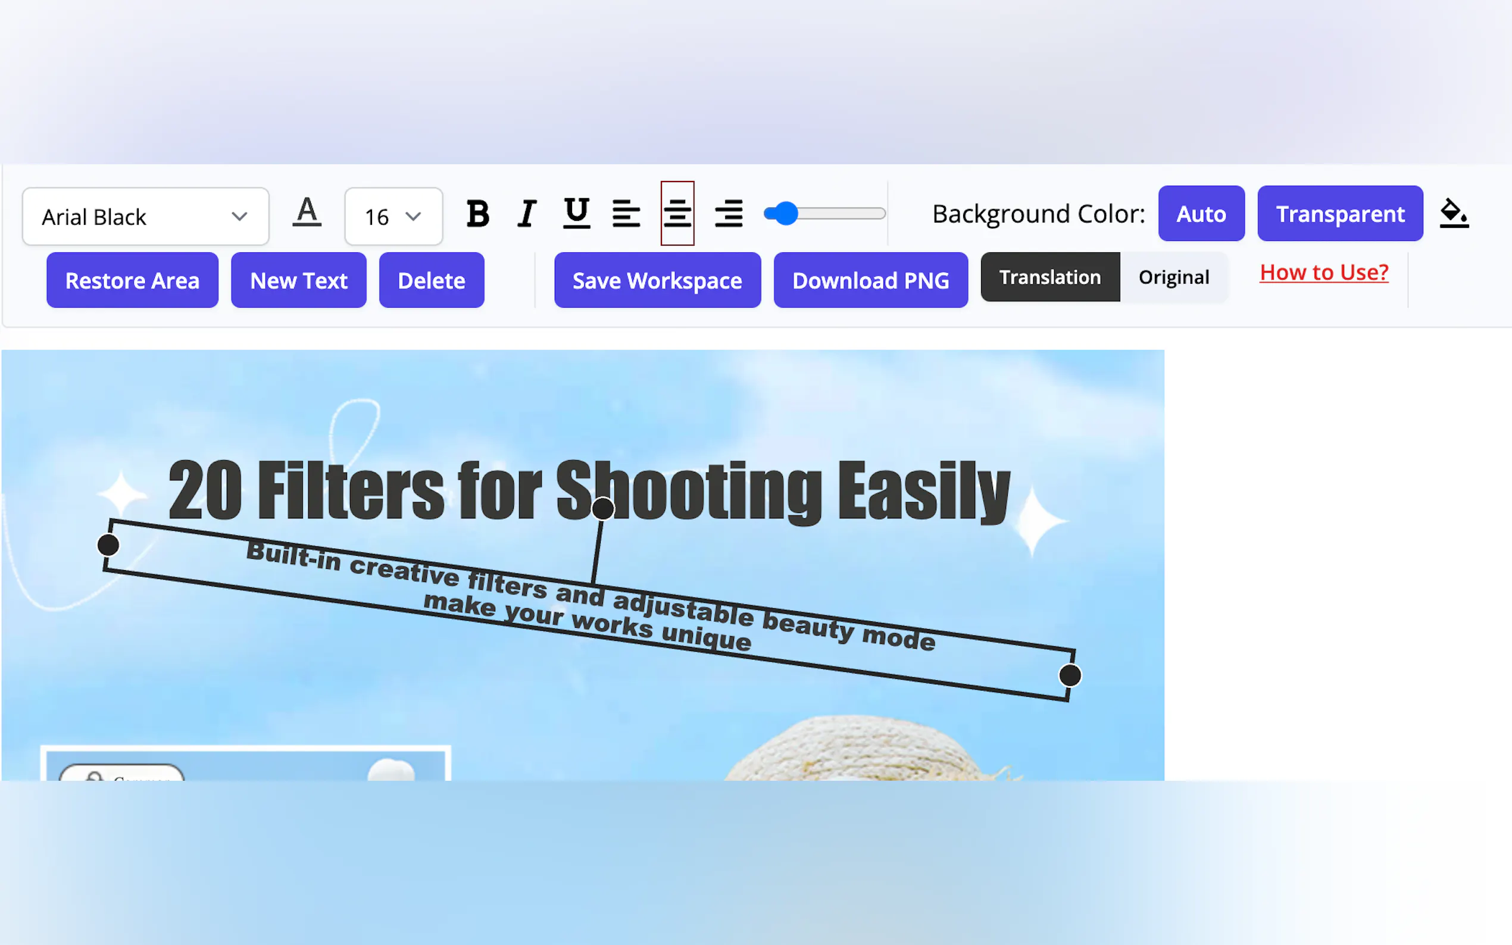Viewport: 1512px width, 945px height.
Task: Toggle italic formatting
Action: [x=527, y=214]
